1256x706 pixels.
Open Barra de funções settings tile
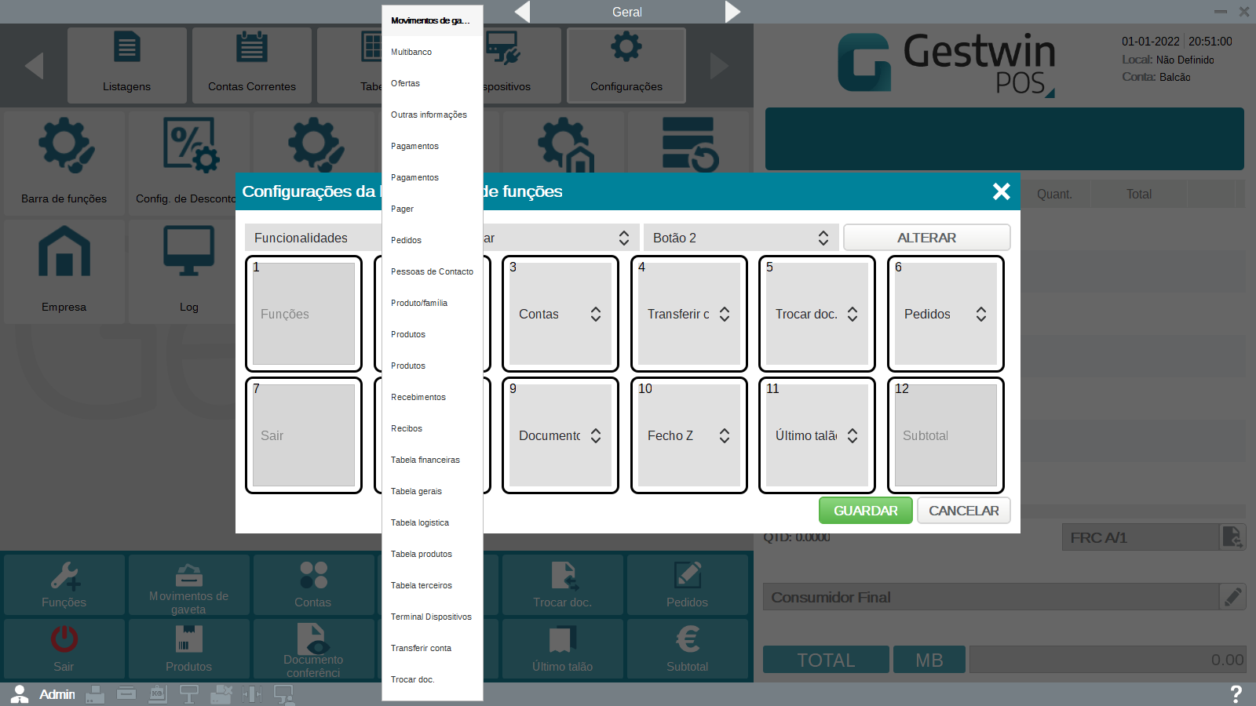[64, 162]
